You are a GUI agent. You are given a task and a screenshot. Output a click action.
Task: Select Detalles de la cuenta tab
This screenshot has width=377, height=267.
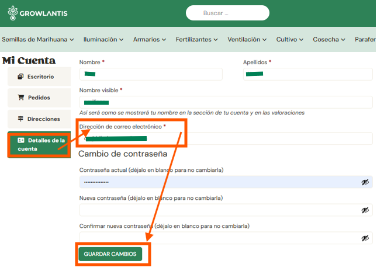point(39,144)
